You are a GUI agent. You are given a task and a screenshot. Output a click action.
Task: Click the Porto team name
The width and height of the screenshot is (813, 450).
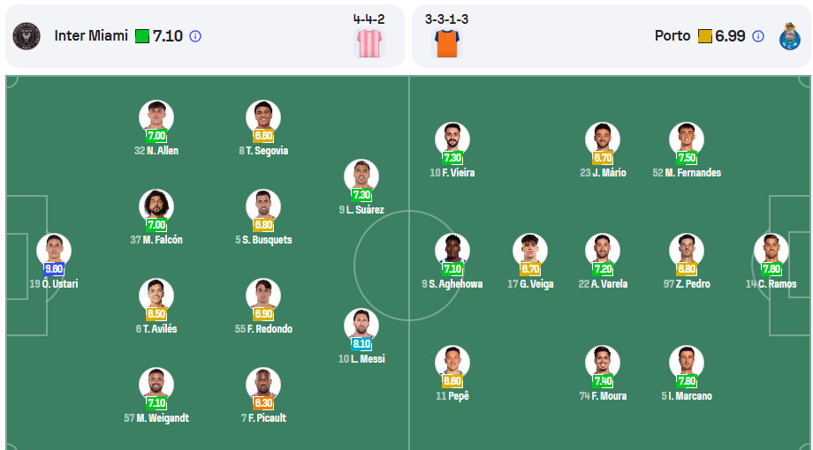[672, 35]
